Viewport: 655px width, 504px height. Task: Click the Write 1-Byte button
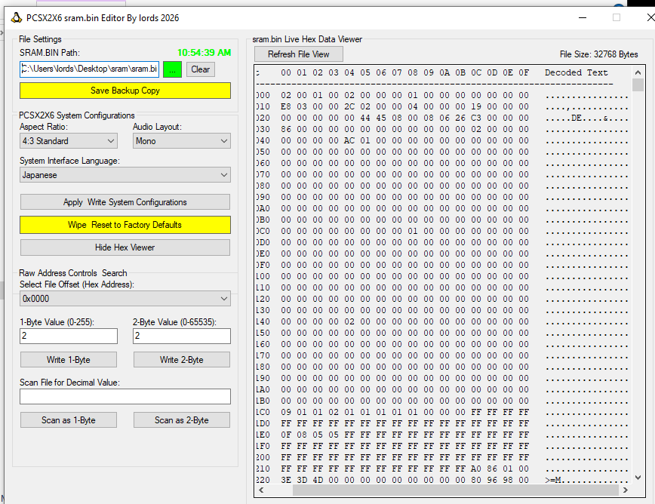point(69,360)
